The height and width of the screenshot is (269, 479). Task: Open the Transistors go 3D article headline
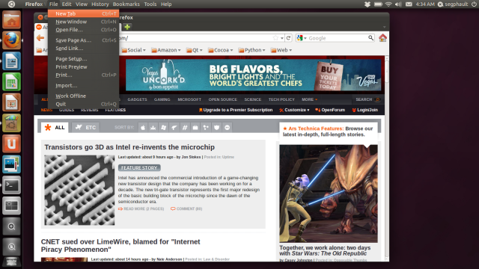[x=129, y=147]
